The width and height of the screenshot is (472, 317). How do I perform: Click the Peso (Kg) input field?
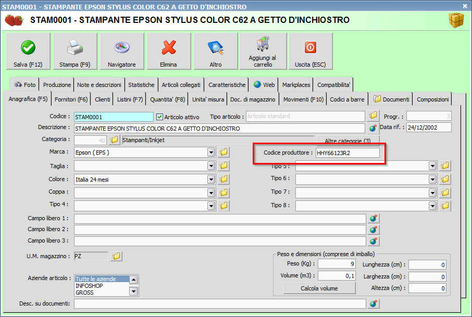click(x=337, y=264)
